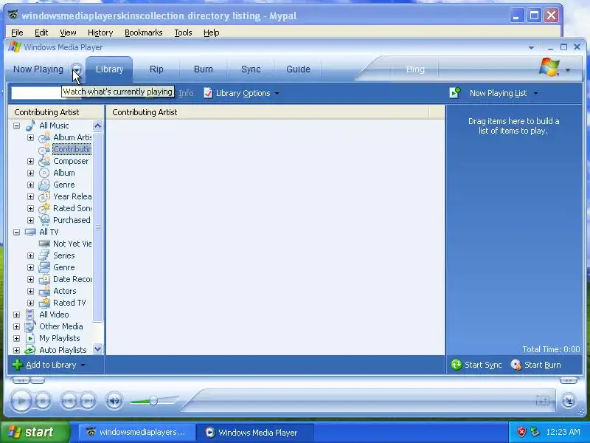
Task: Click the tree scrollbar up arrow
Action: point(97,126)
